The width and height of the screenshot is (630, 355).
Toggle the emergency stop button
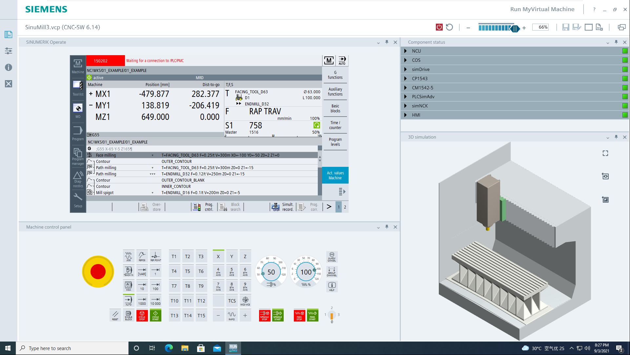(x=98, y=272)
